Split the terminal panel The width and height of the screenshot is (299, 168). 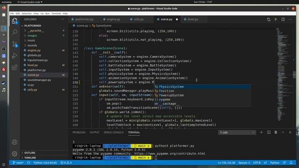click(269, 132)
